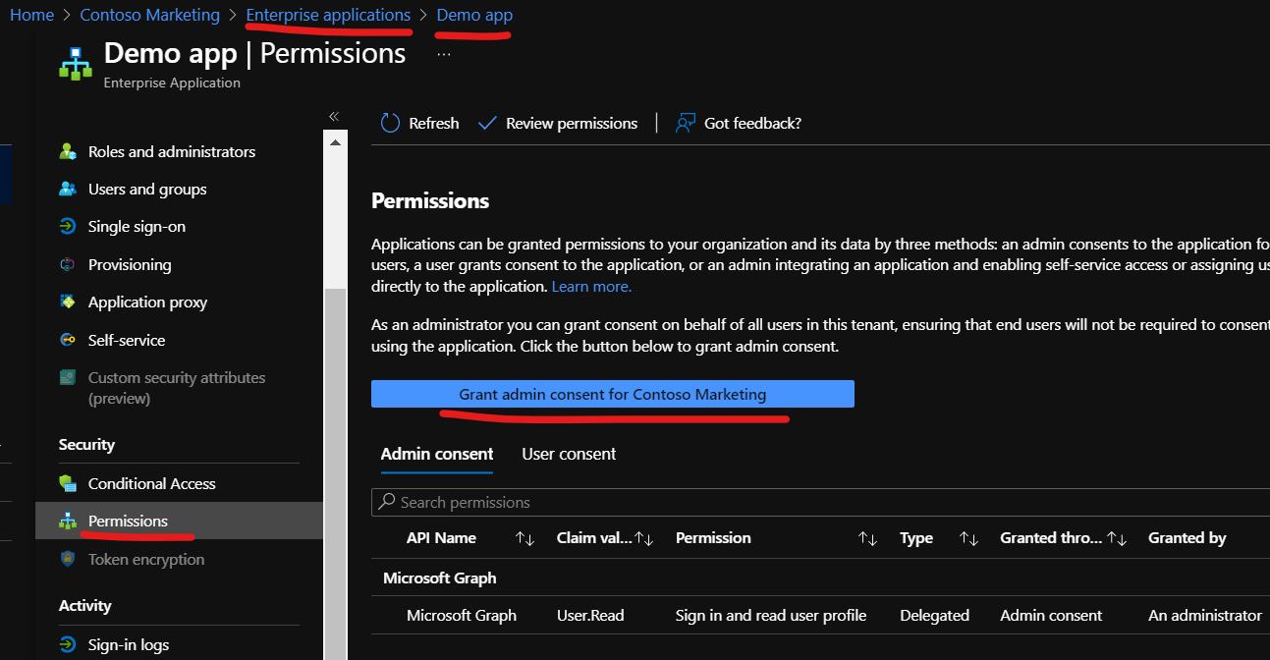Open the ellipsis more options menu
The image size is (1270, 660).
[x=444, y=55]
